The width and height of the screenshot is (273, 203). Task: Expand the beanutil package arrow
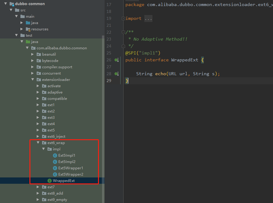coord(32,54)
